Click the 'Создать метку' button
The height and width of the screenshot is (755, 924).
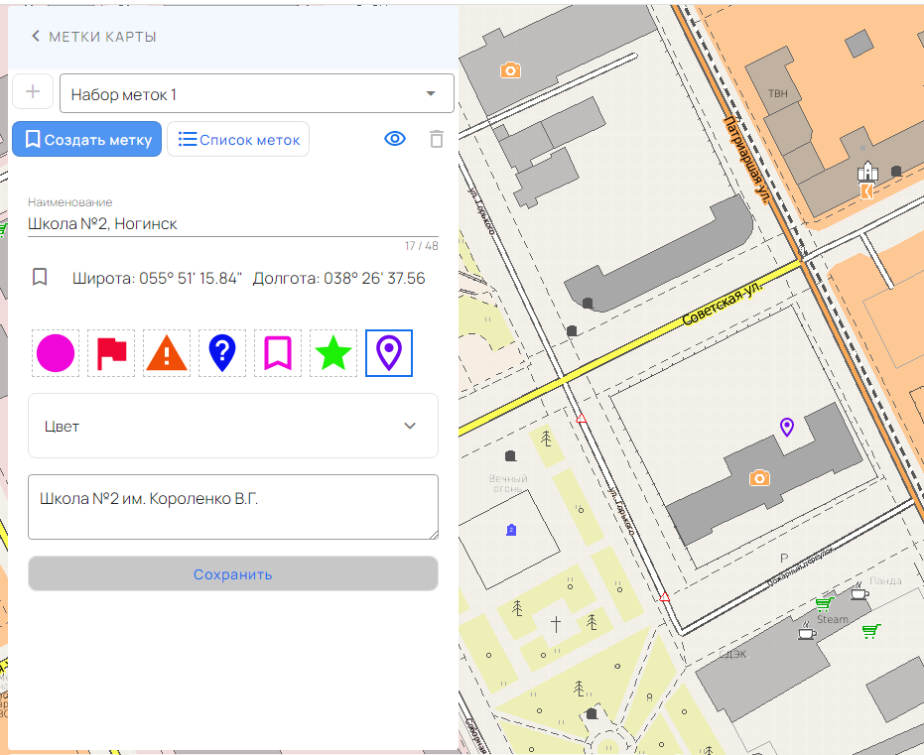pyautogui.click(x=86, y=139)
